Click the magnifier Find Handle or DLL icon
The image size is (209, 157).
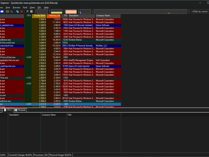tap(27, 12)
